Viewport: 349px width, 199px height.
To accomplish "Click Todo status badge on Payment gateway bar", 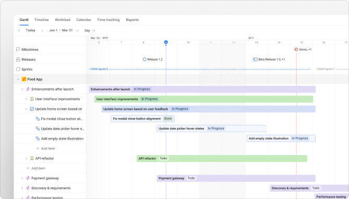I will pos(191,178).
